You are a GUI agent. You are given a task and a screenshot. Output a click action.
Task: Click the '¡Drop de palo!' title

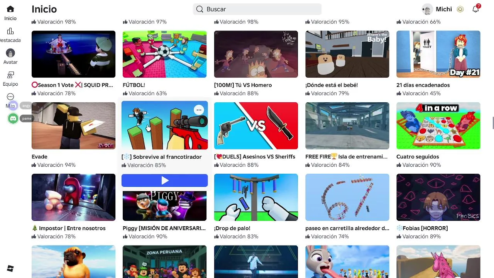(232, 228)
